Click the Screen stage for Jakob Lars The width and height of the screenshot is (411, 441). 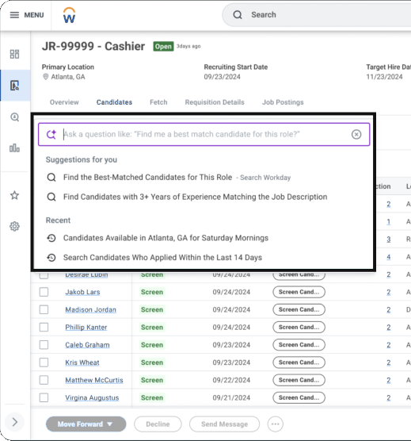[152, 292]
